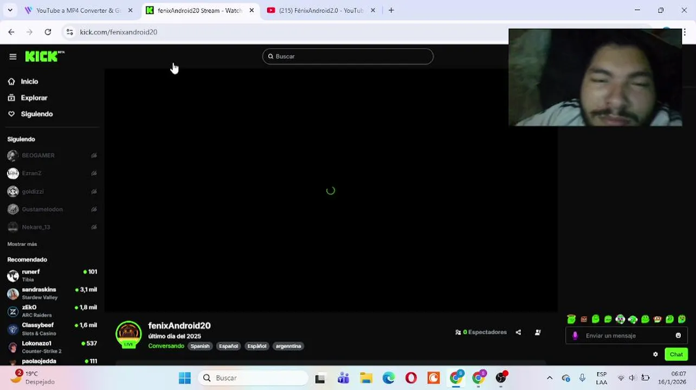
Task: Show hidden system tray icons
Action: pyautogui.click(x=550, y=378)
